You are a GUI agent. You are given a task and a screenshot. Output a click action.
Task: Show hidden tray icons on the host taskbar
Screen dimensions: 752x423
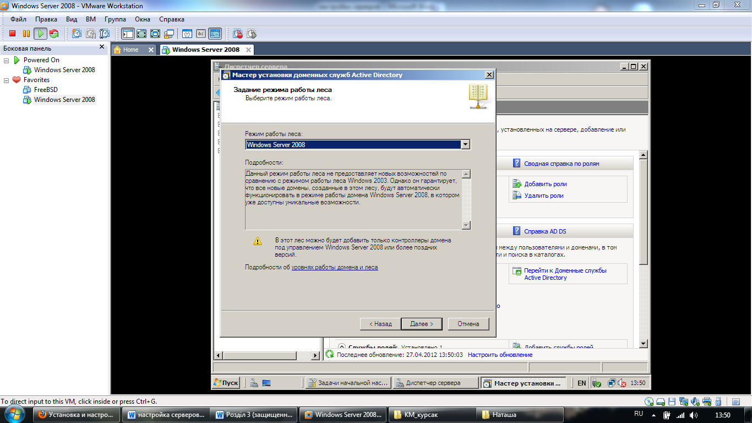pyautogui.click(x=653, y=415)
